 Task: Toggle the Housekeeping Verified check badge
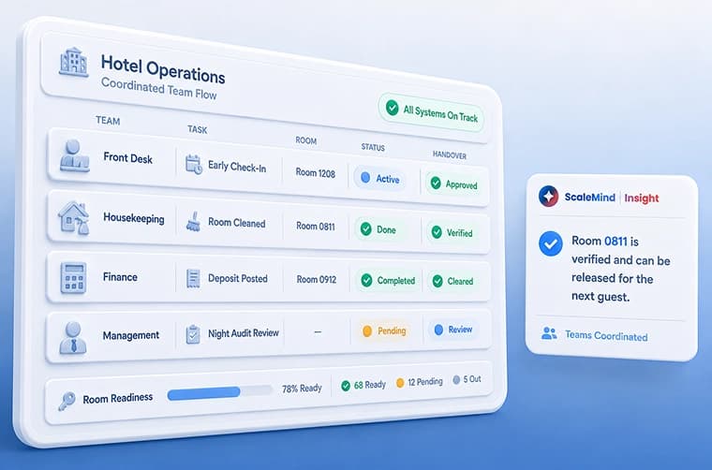pos(452,232)
